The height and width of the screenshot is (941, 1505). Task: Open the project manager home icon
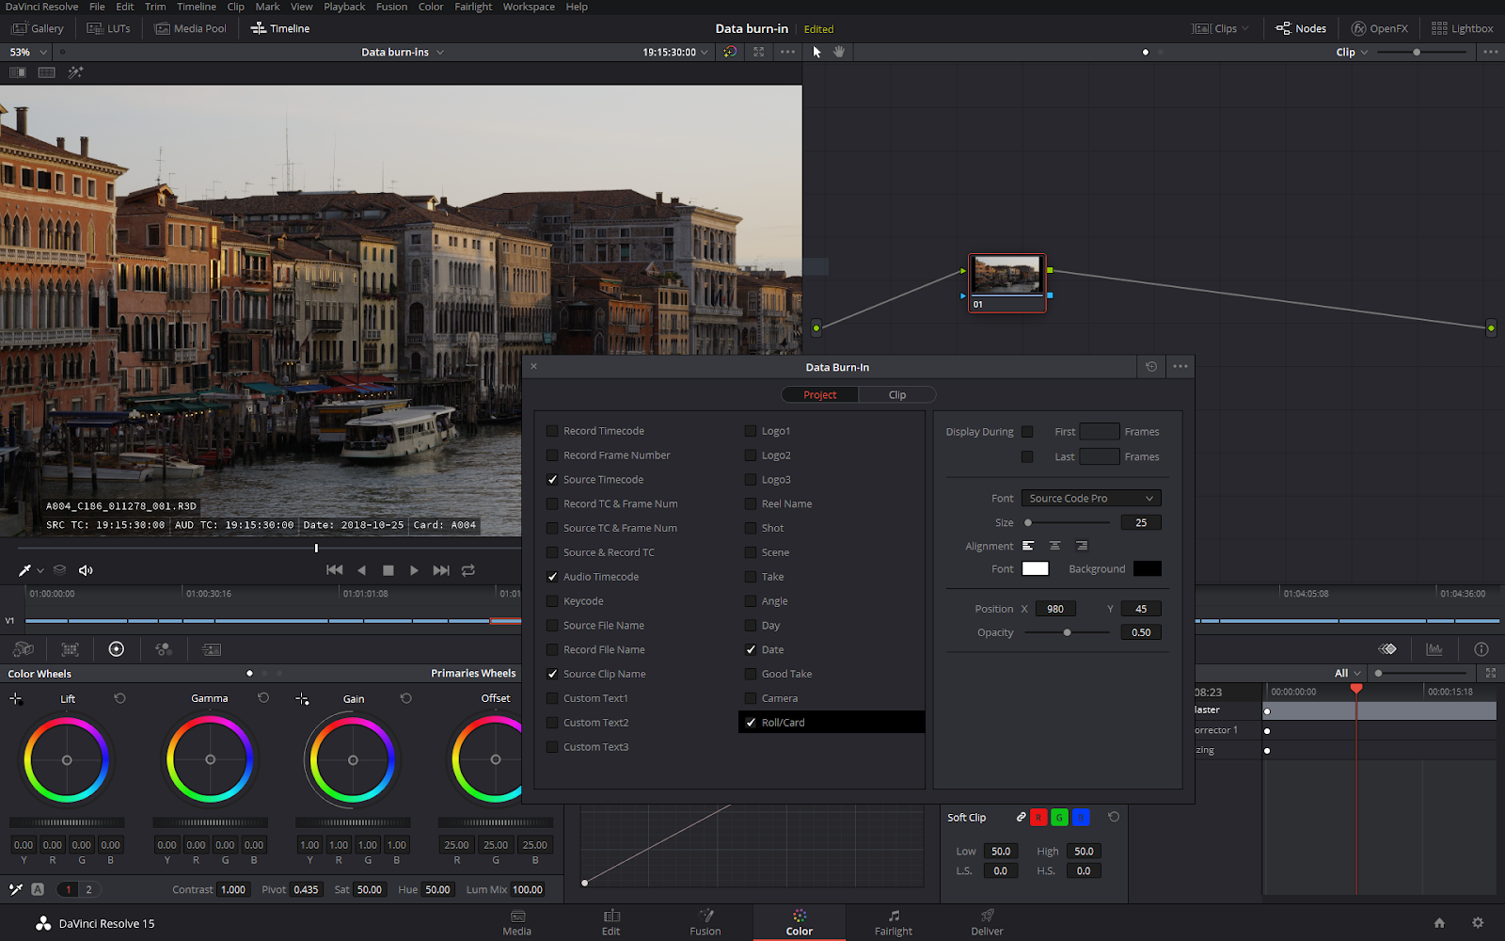click(1439, 923)
